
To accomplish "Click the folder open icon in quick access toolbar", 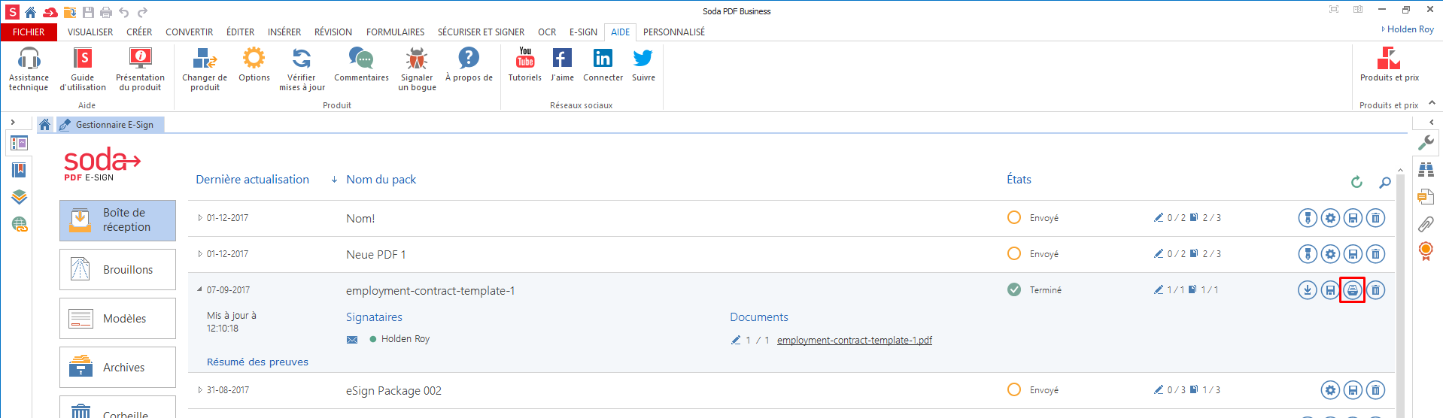I will [69, 12].
